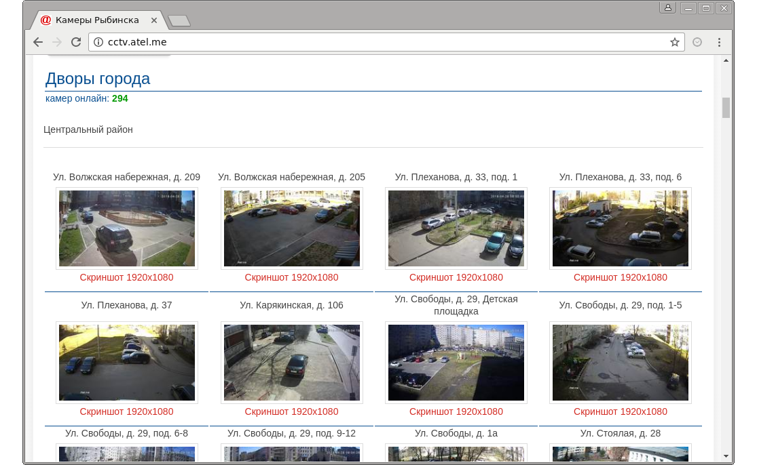Viewport: 757px width, 465px height.
Task: Click the extension icon beside the bookmark star
Action: (x=697, y=42)
